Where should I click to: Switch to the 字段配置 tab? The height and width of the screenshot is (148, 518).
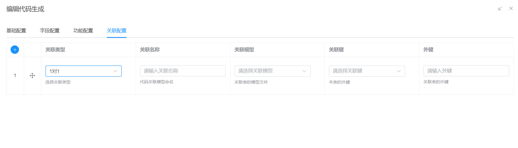pyautogui.click(x=50, y=31)
